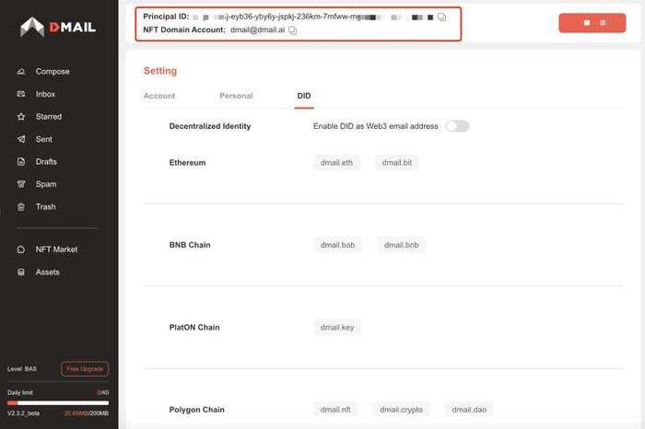Click the Principal ID value text
645x429 pixels.
tap(312, 17)
